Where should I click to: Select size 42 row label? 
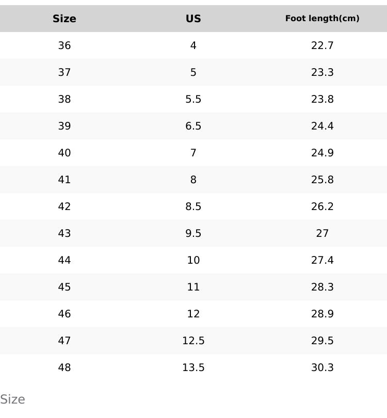(64, 206)
